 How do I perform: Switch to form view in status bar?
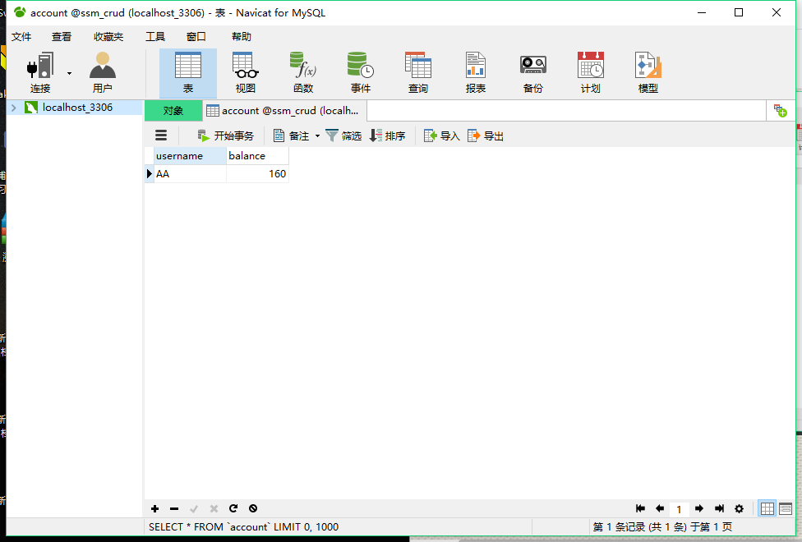786,508
